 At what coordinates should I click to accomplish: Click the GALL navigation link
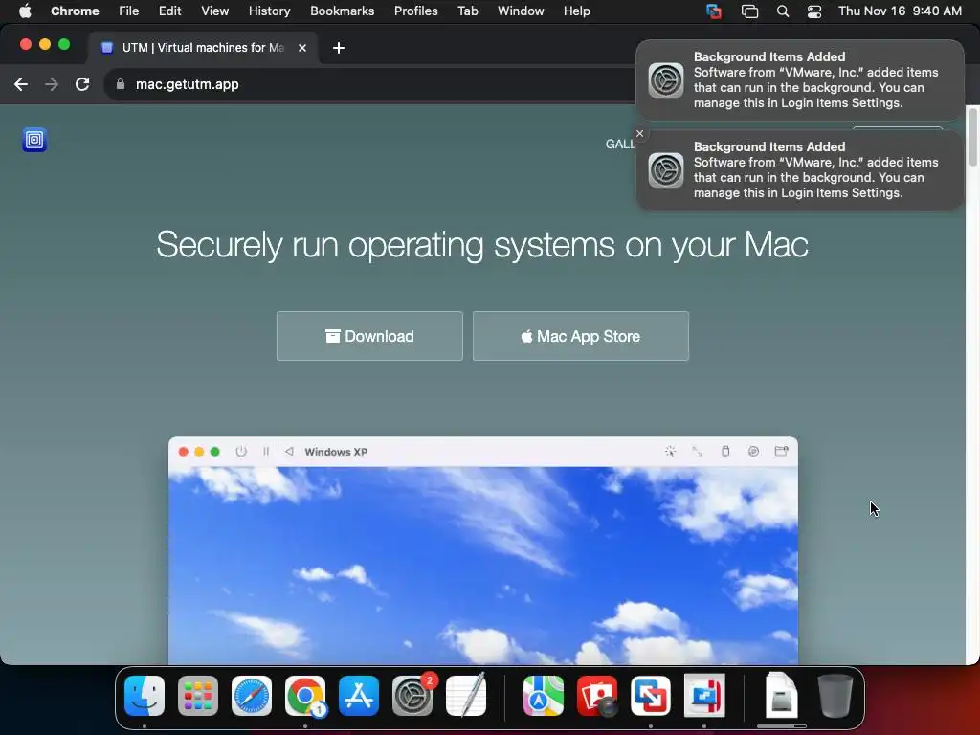(x=620, y=144)
